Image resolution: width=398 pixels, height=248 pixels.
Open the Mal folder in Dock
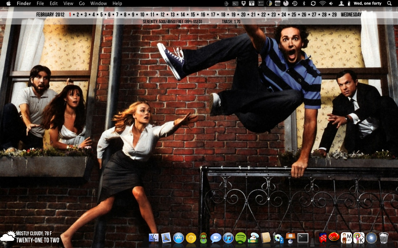(x=346, y=238)
